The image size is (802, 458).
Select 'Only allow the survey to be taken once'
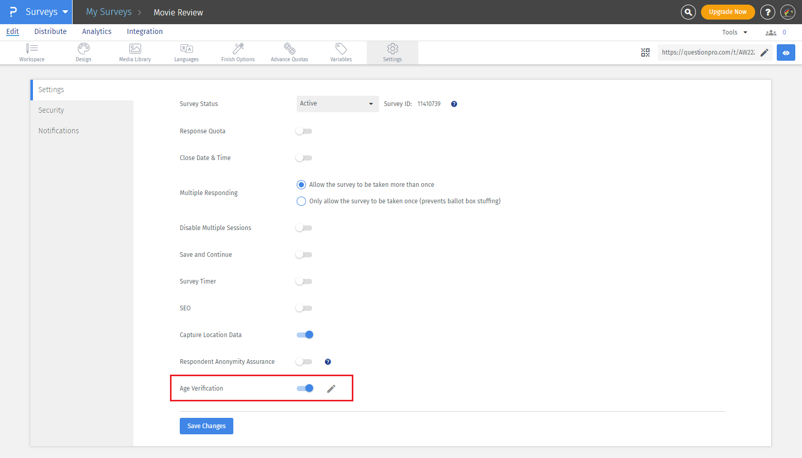pyautogui.click(x=301, y=201)
